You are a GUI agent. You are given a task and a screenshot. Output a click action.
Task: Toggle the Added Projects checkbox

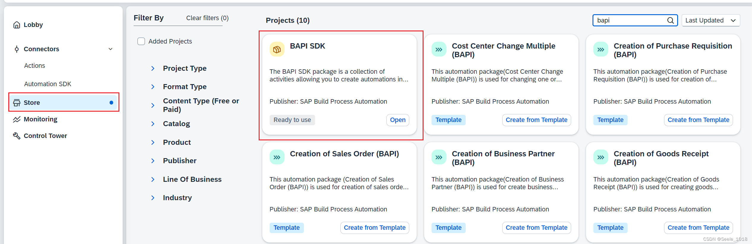point(141,41)
